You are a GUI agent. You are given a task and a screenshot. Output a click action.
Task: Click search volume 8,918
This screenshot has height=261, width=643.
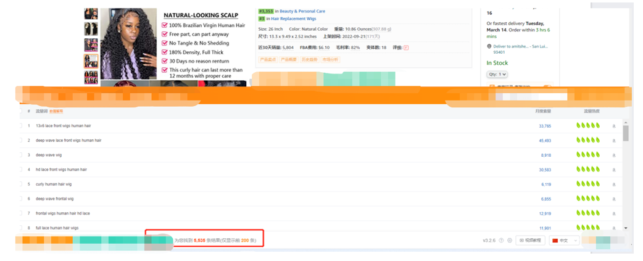point(546,155)
